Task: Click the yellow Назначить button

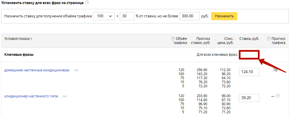Action: [224, 16]
